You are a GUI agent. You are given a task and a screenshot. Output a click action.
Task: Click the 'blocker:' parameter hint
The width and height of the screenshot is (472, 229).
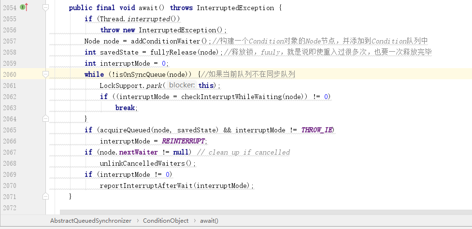181,86
